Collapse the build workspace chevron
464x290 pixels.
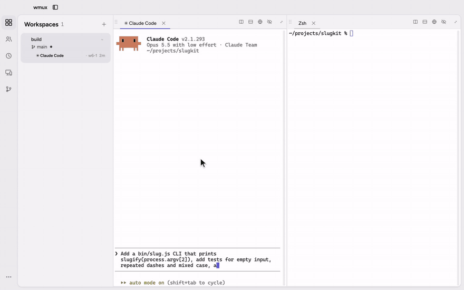[x=102, y=40]
